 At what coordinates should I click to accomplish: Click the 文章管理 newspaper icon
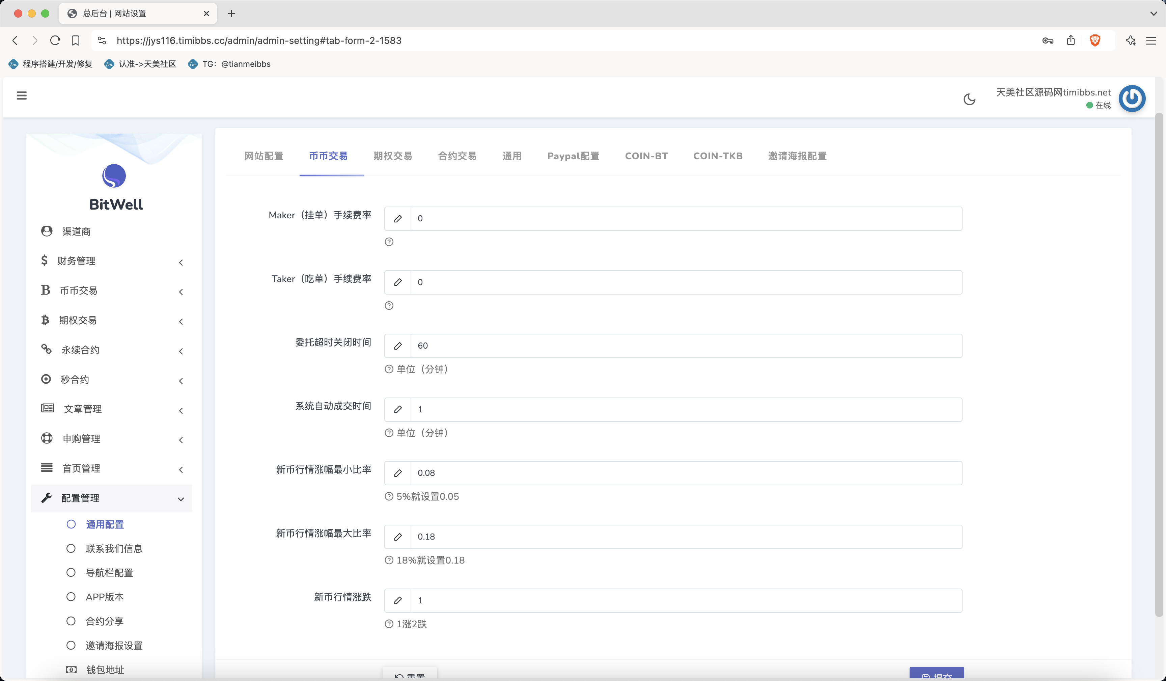tap(48, 408)
